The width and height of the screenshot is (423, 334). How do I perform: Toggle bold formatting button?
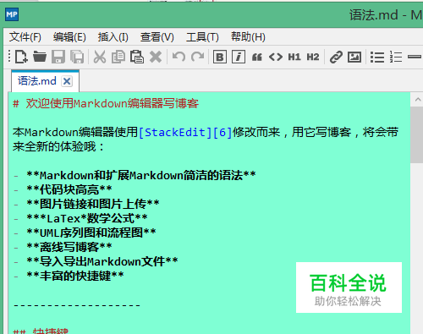tap(220, 57)
